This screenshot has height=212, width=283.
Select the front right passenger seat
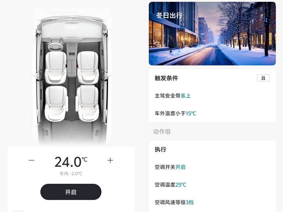pyautogui.click(x=88, y=68)
